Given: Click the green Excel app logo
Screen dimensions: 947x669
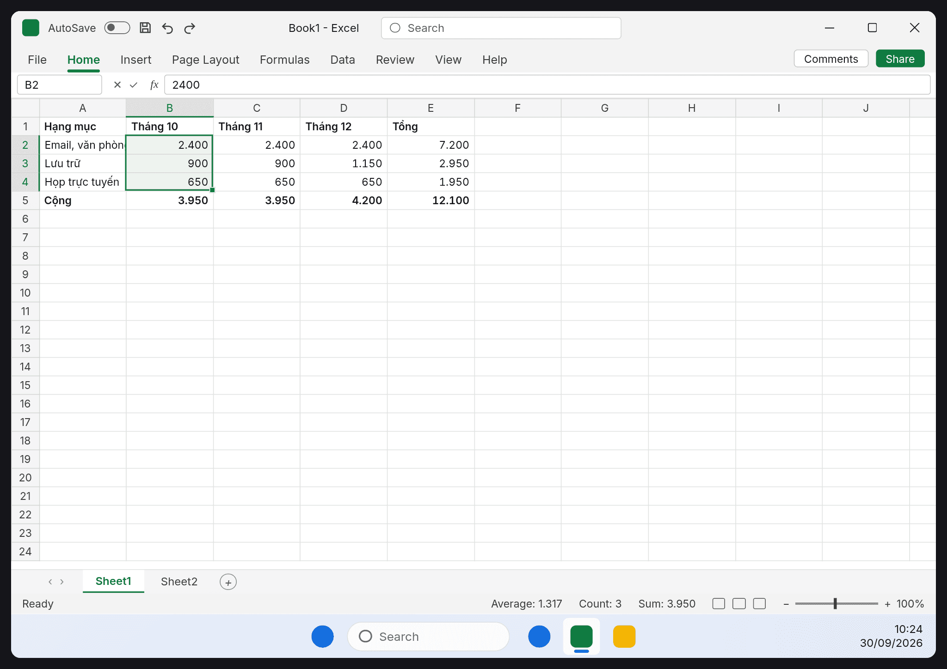Looking at the screenshot, I should [x=31, y=28].
